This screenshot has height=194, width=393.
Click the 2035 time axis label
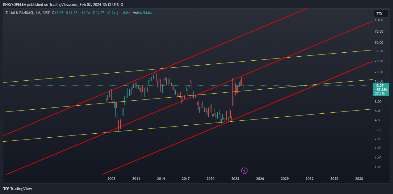[334, 179]
